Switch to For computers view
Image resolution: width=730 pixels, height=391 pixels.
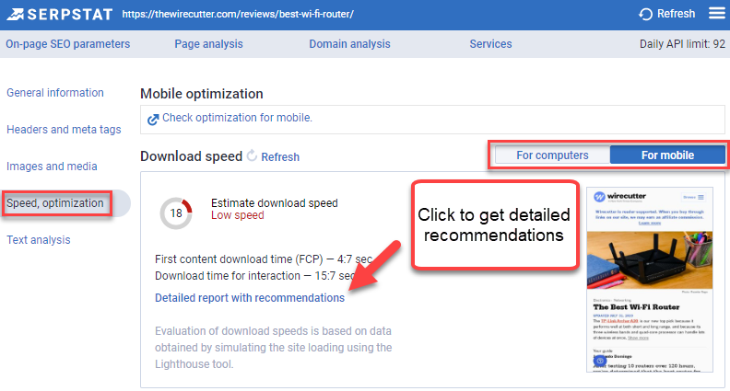click(552, 155)
